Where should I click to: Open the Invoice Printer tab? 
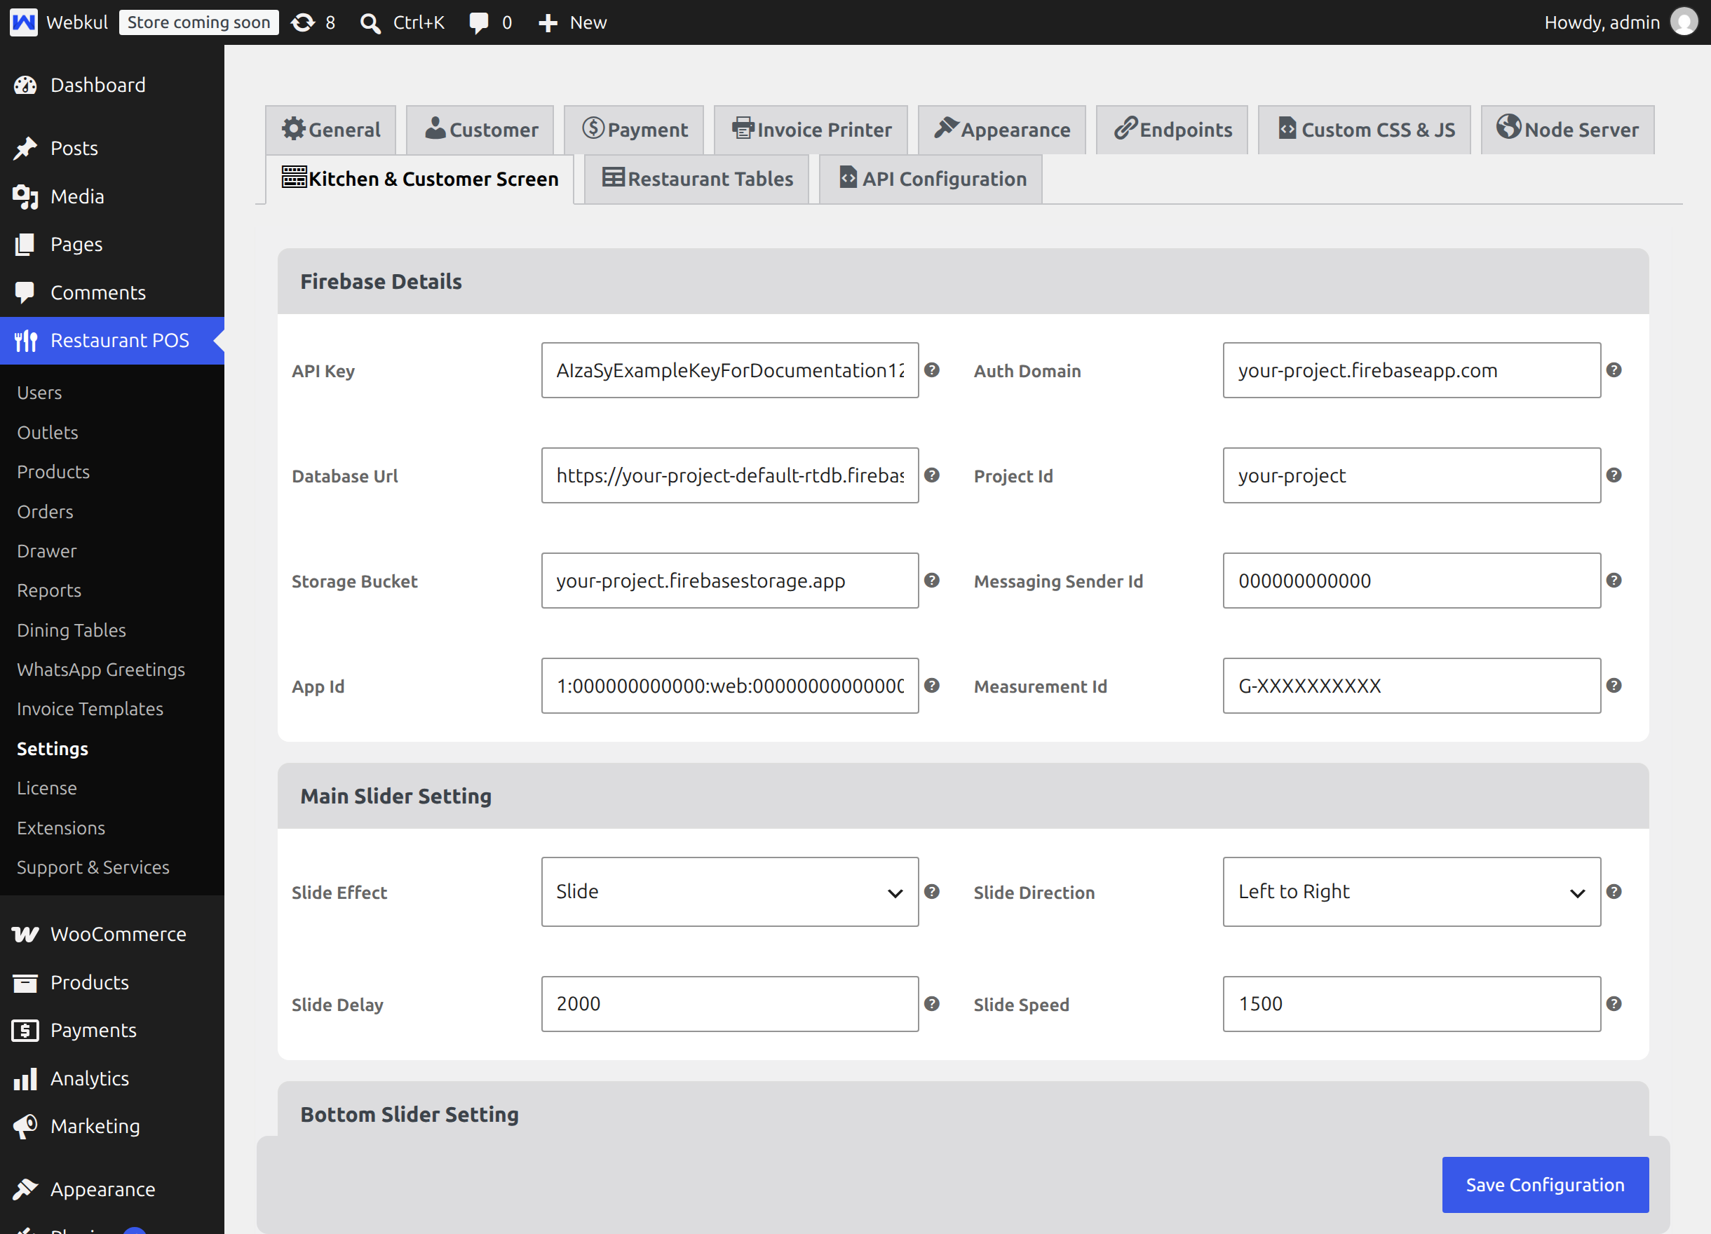click(811, 130)
